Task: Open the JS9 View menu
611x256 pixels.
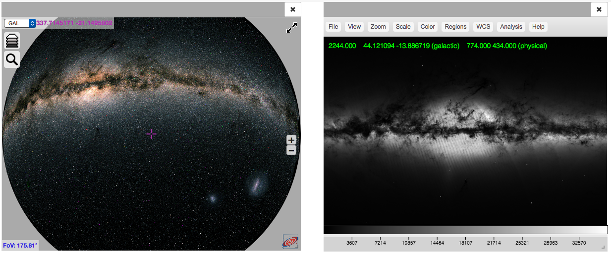Action: (354, 27)
